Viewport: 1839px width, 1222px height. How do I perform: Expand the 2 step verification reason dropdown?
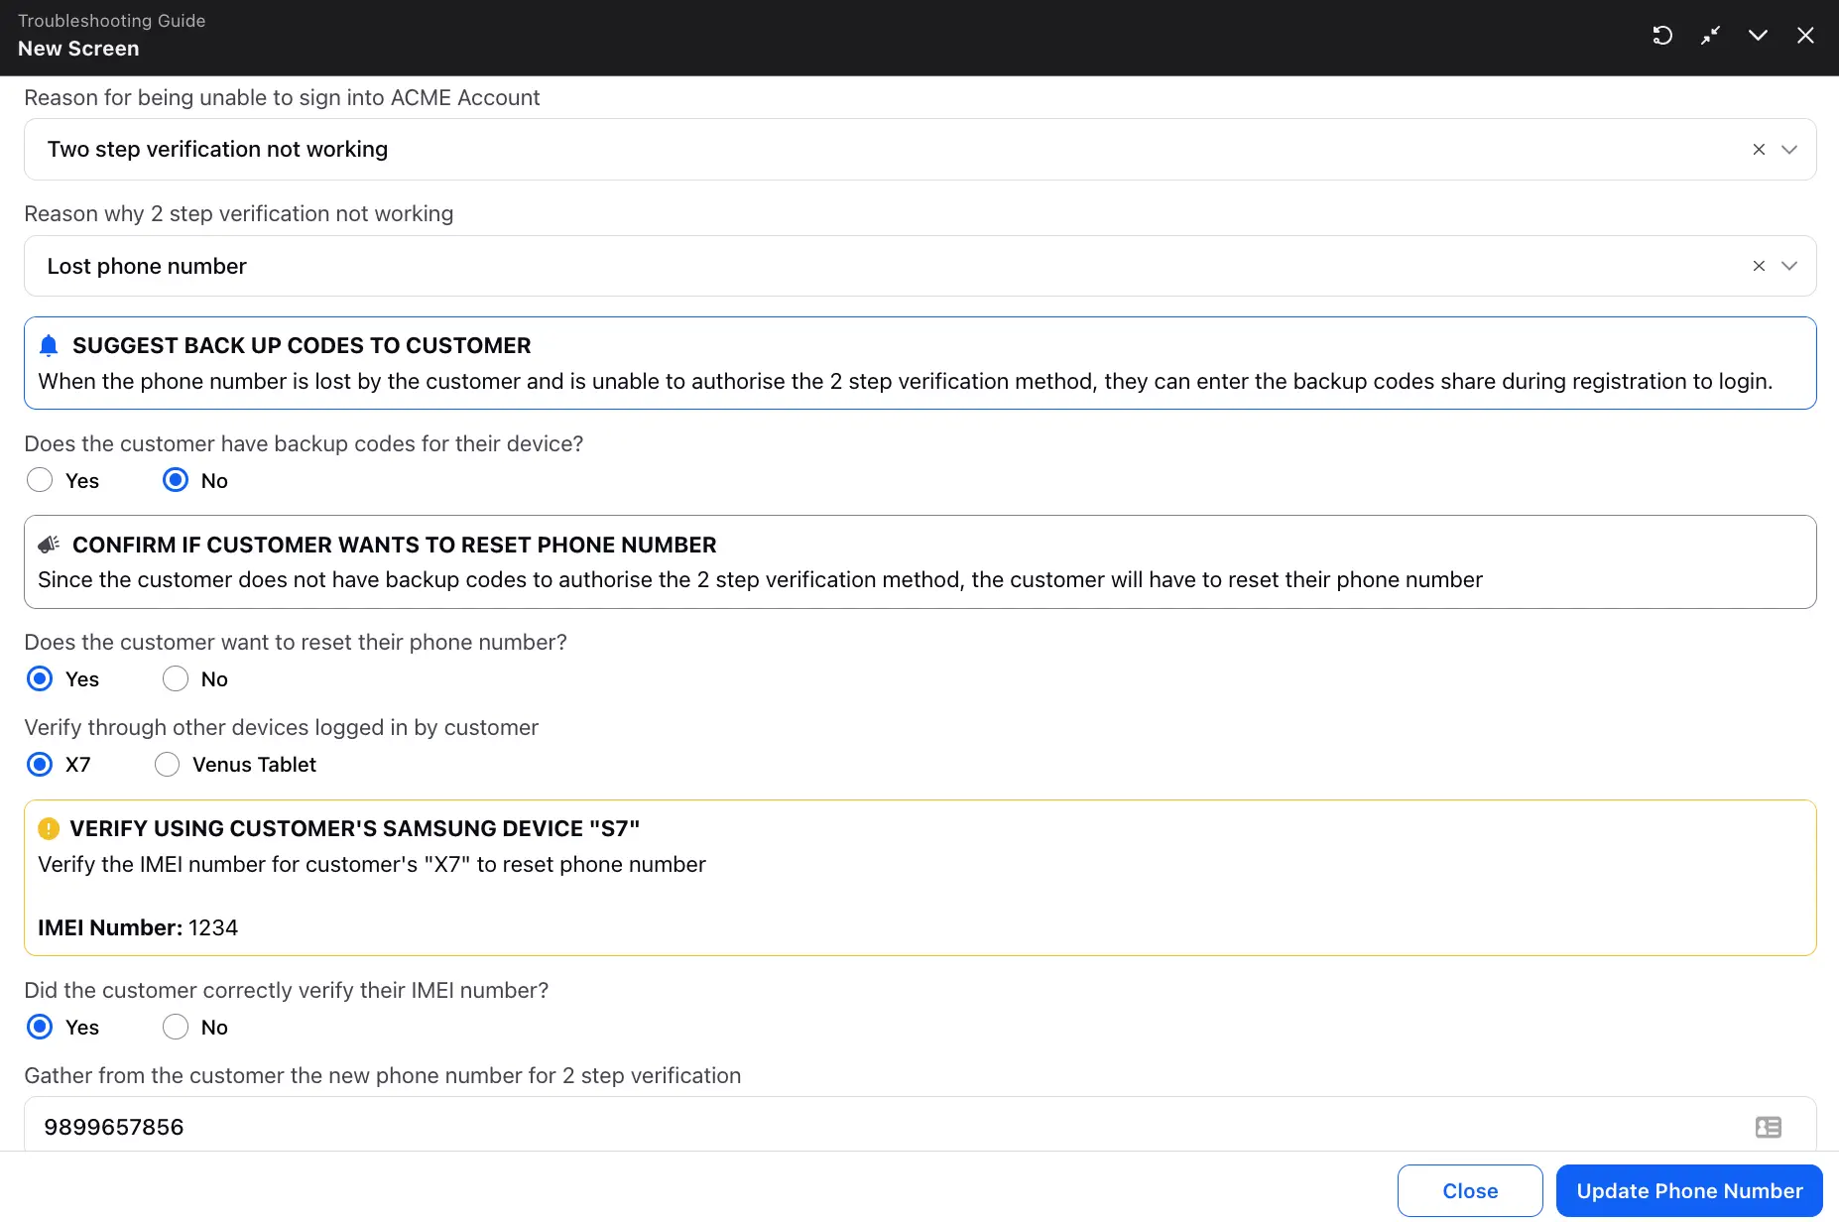tap(1790, 266)
